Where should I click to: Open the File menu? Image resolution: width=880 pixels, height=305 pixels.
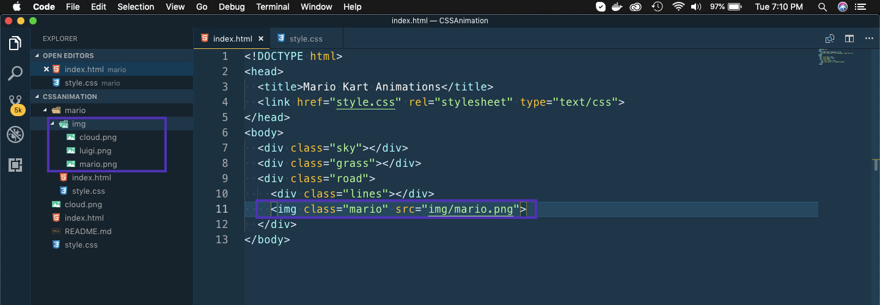[x=73, y=7]
